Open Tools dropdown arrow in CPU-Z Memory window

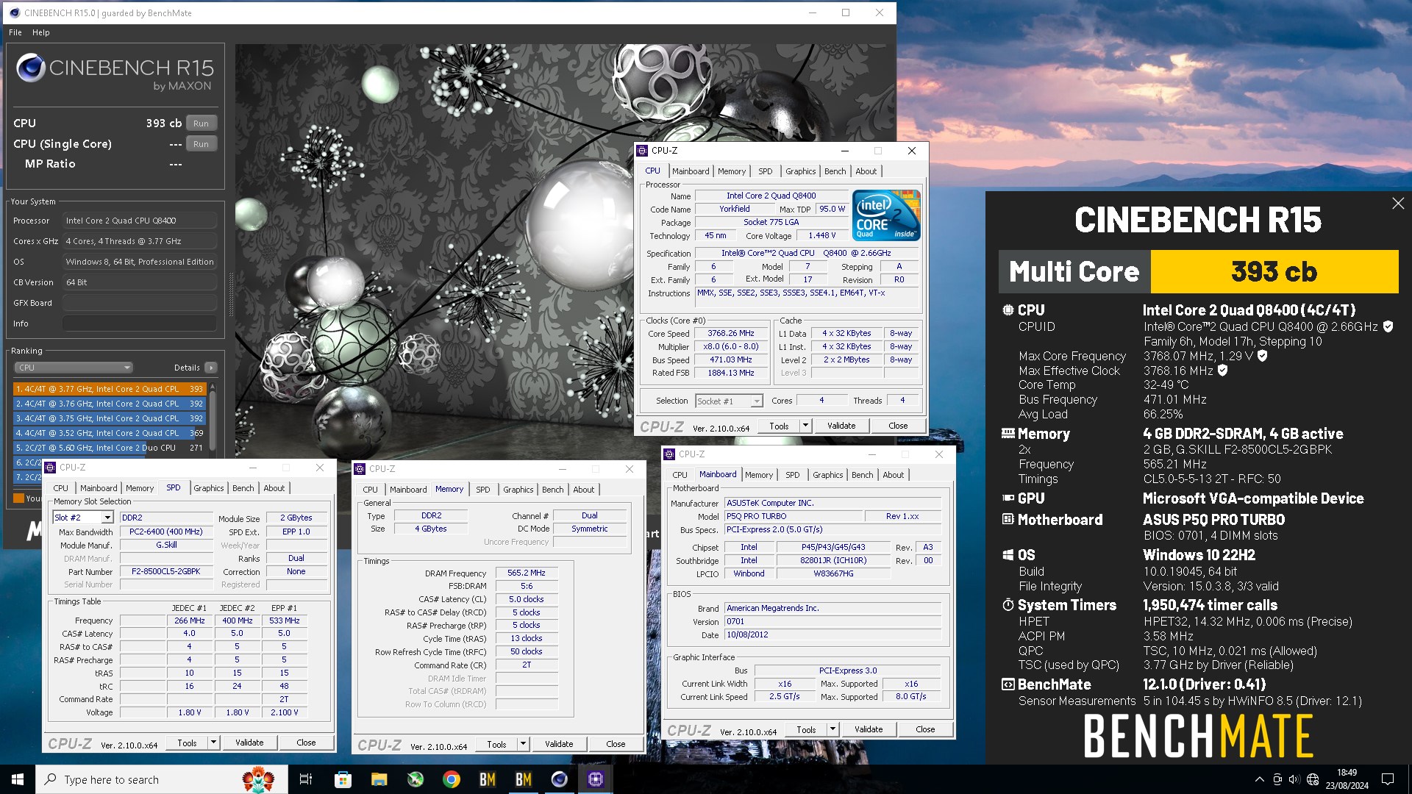[x=523, y=745]
